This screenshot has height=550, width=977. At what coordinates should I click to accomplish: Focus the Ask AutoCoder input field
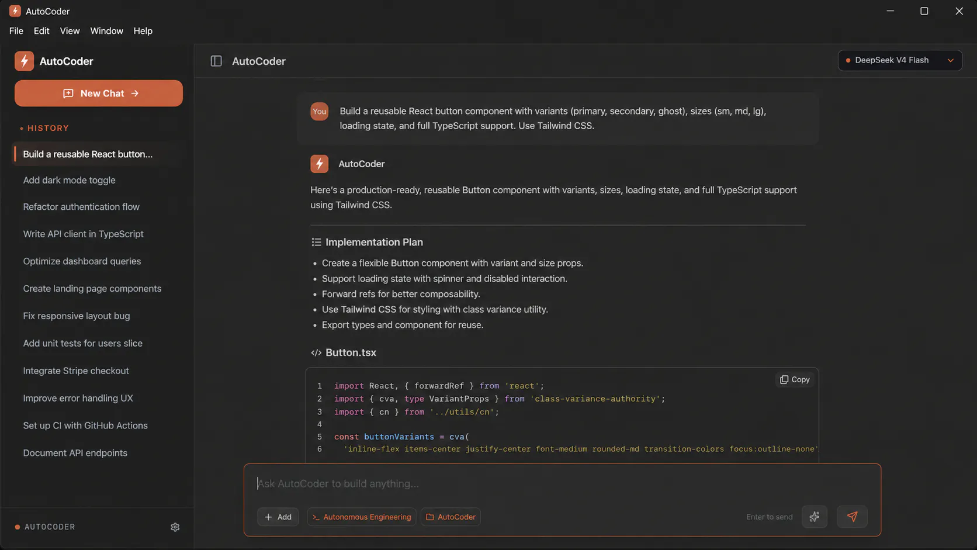pos(562,483)
